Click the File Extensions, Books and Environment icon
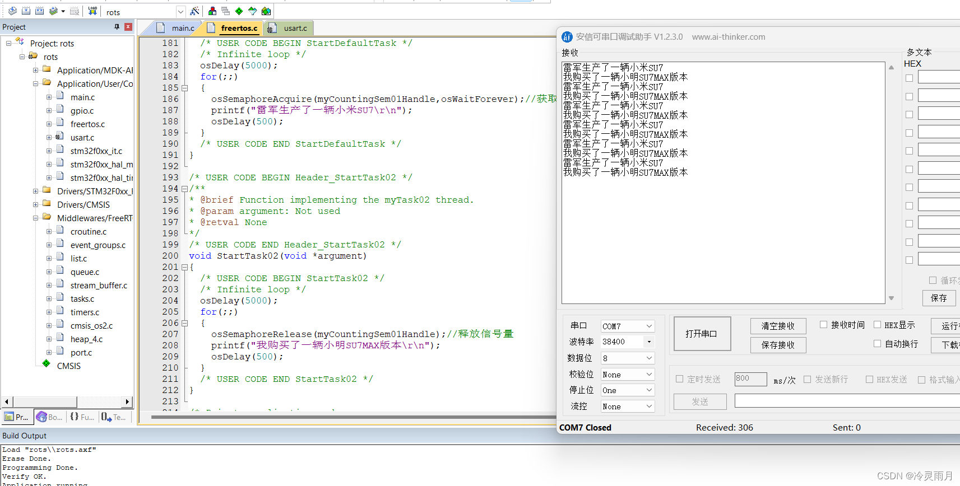The width and height of the screenshot is (960, 486). tap(212, 11)
